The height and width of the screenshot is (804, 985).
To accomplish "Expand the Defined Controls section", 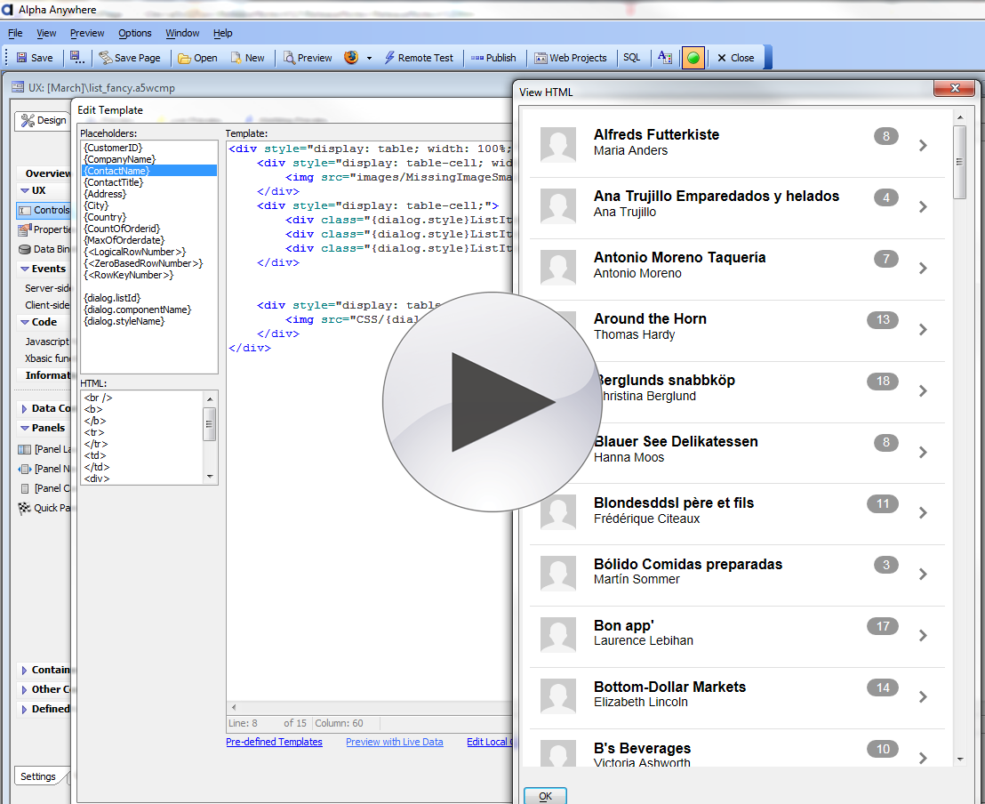I will (25, 709).
